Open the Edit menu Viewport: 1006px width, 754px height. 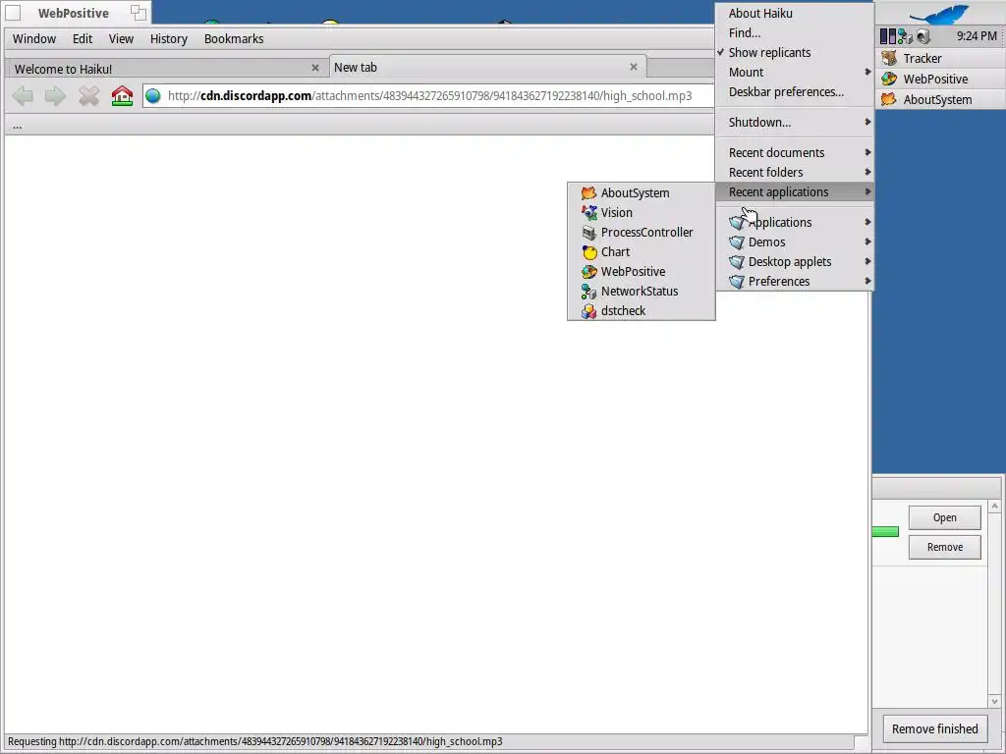[83, 39]
